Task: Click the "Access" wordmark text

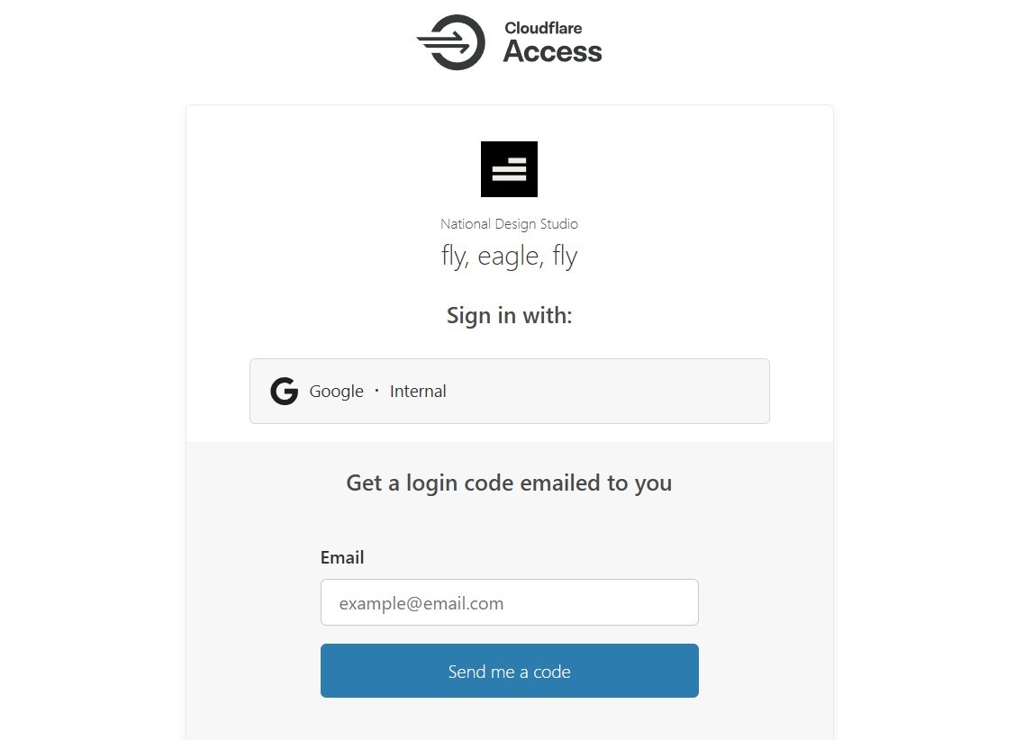Action: 552,52
